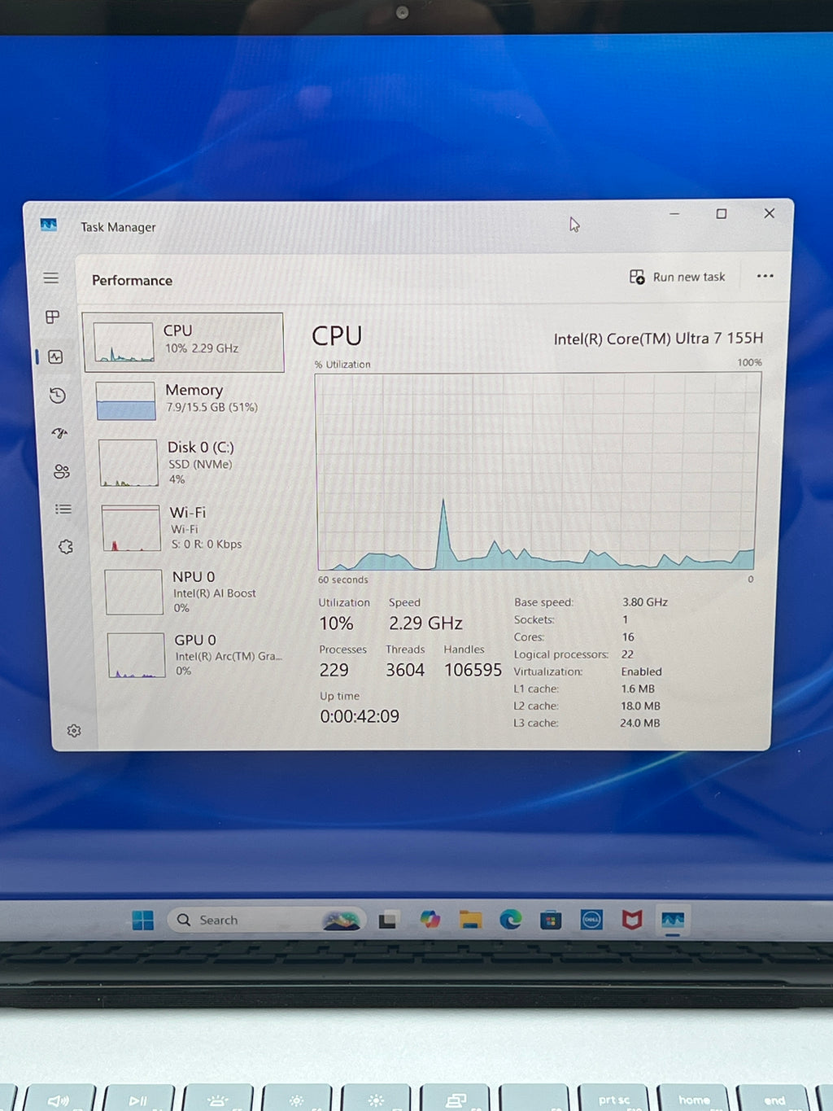Select the Performance page icon in sidebar
Screen dimensions: 833x1111
pos(55,356)
